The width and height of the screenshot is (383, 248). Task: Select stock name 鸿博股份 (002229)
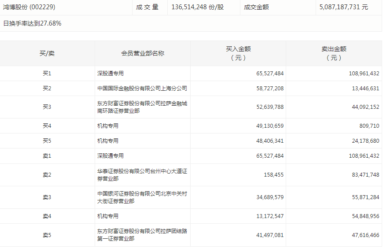pyautogui.click(x=29, y=7)
